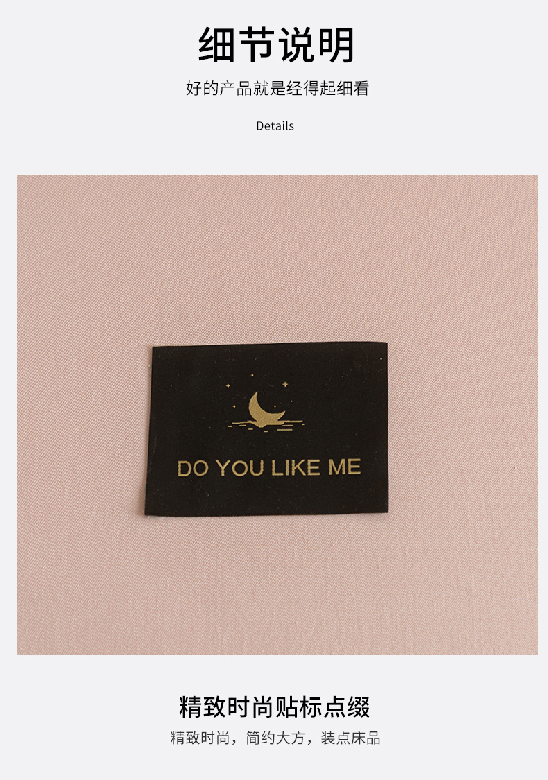
Task: Click the ripple lines beneath the moon
Action: tap(265, 425)
